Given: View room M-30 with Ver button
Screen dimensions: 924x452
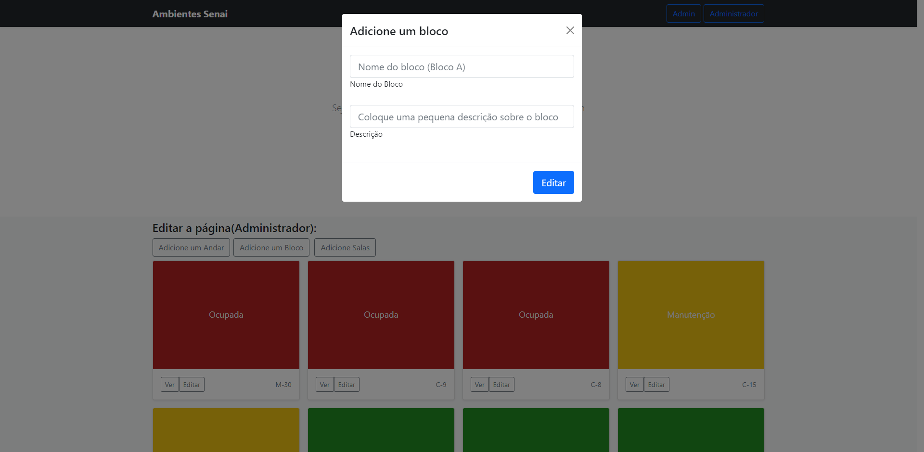Looking at the screenshot, I should click(169, 385).
